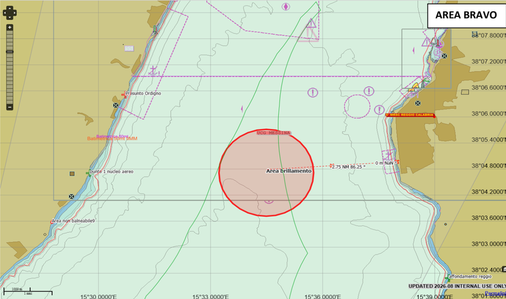Click the Area non balneabile9 label
Viewport: 506px width, 299px height.
coord(74,221)
